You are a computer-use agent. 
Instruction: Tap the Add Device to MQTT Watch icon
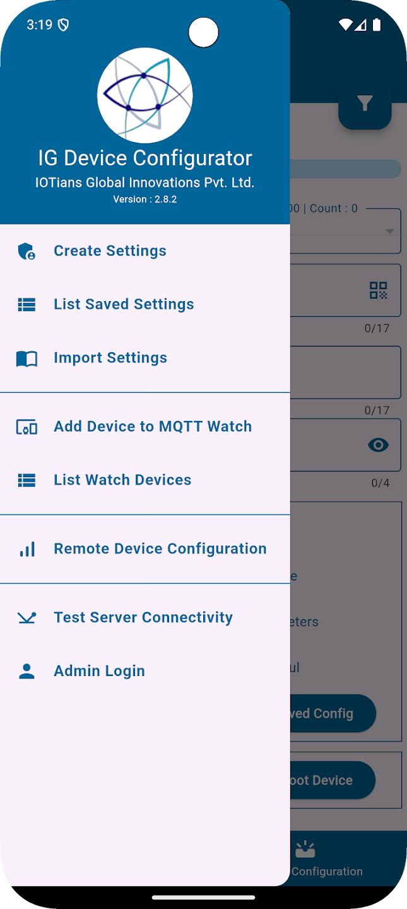(26, 427)
